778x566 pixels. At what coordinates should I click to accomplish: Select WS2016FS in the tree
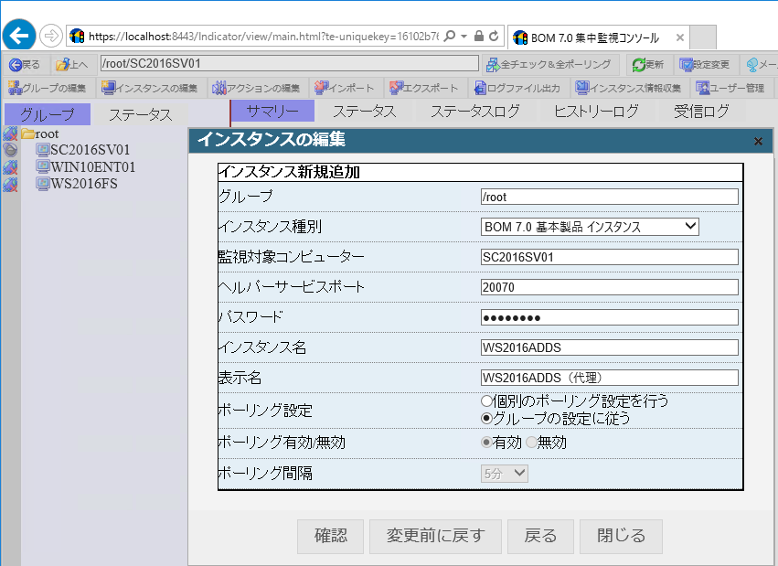tap(84, 184)
